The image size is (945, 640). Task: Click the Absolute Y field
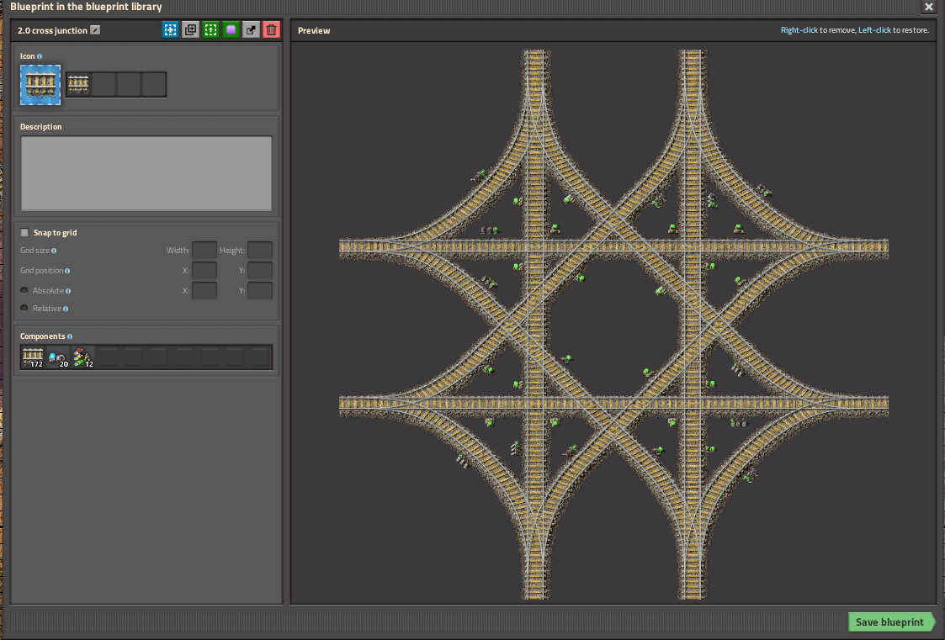coord(260,290)
